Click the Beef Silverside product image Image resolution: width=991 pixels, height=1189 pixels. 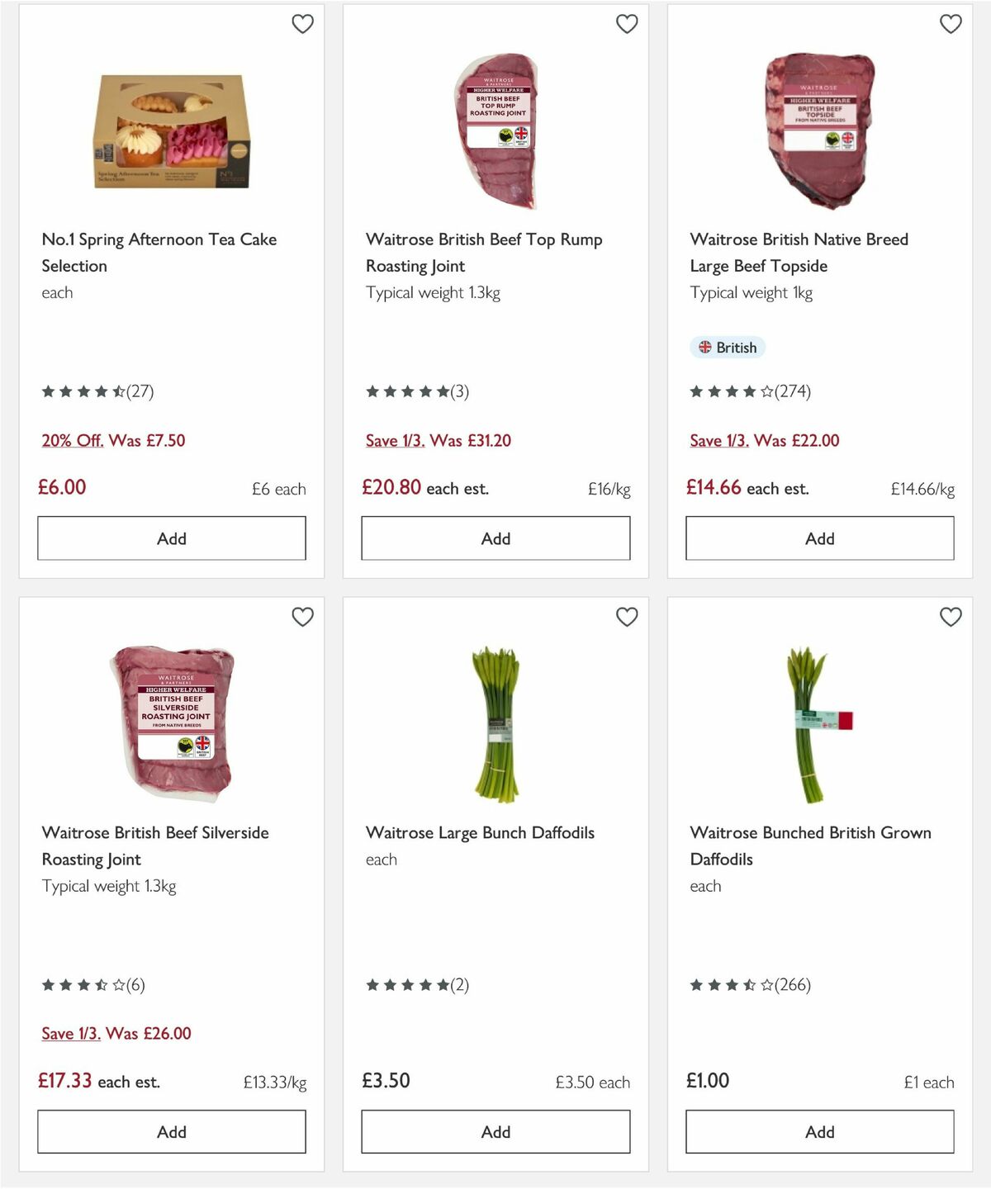tap(170, 722)
